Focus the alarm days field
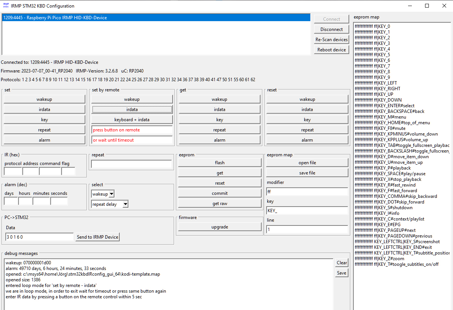This screenshot has height=310, width=453. coord(11,201)
